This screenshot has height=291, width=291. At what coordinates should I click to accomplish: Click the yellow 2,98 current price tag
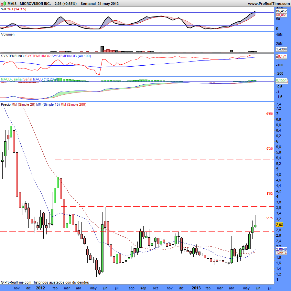280,225
